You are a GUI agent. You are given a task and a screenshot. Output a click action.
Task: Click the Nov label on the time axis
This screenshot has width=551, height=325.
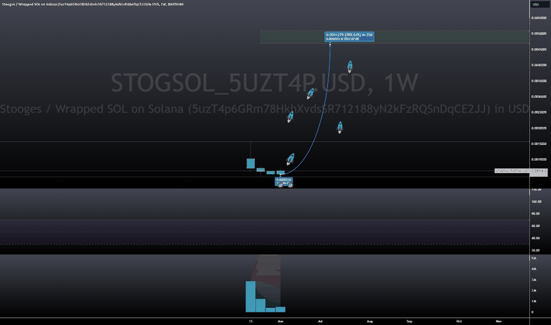pyautogui.click(x=498, y=321)
